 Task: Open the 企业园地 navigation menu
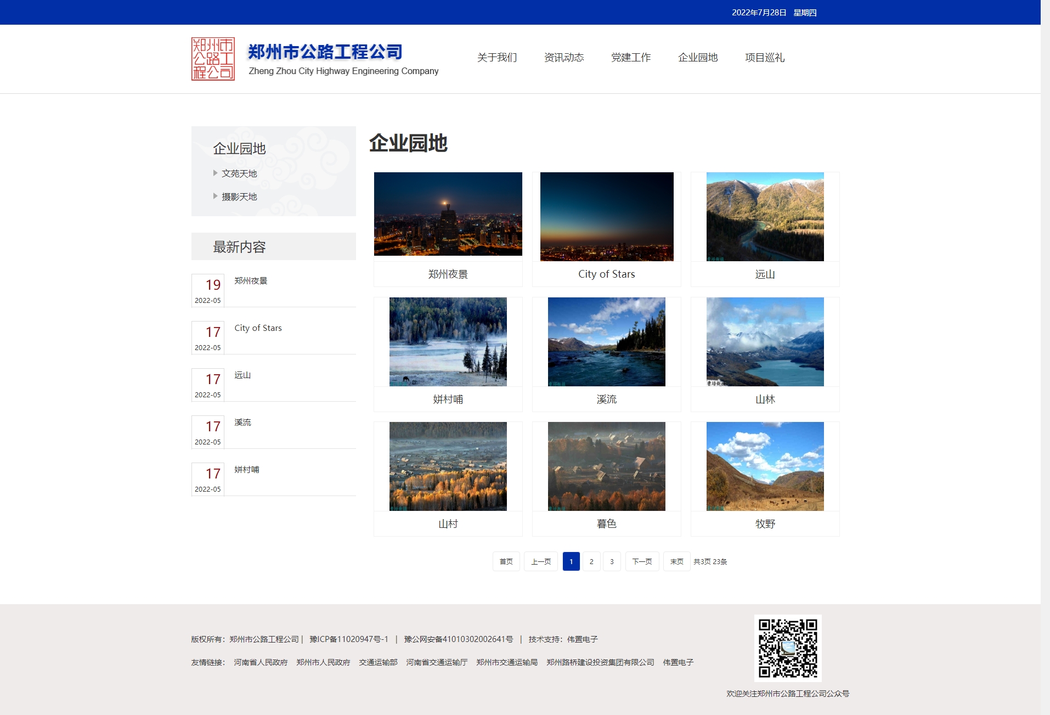[x=698, y=58]
